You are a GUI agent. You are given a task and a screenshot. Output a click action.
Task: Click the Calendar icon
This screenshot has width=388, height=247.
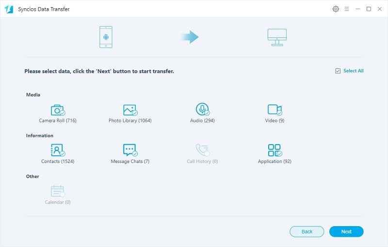(58, 191)
